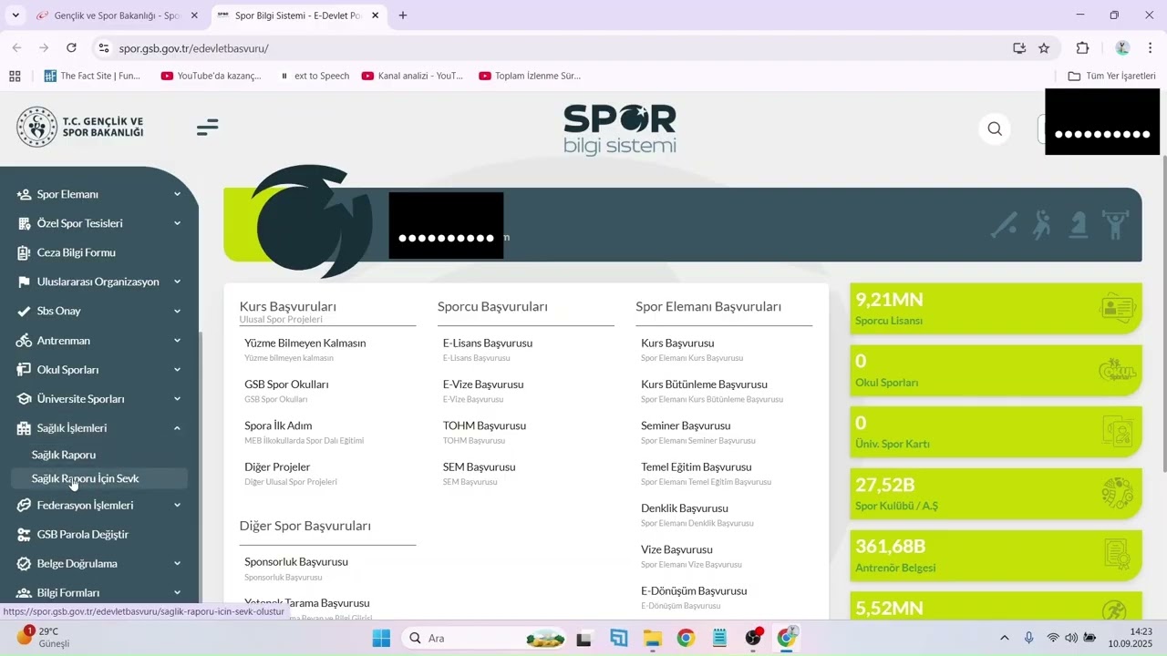Viewport: 1167px width, 656px height.
Task: Expand the Federasyon İşlemleri chevron
Action: [177, 506]
